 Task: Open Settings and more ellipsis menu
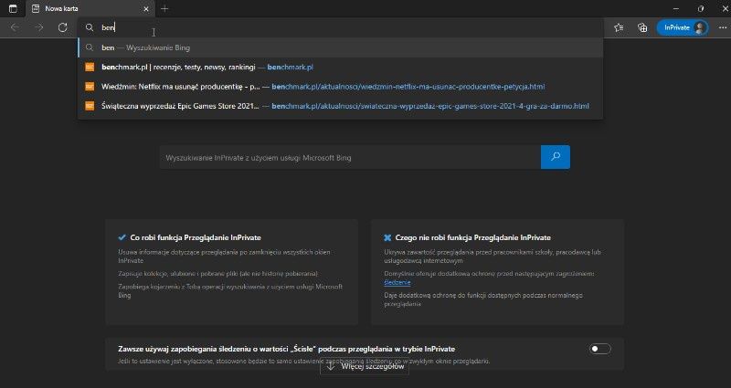[722, 27]
